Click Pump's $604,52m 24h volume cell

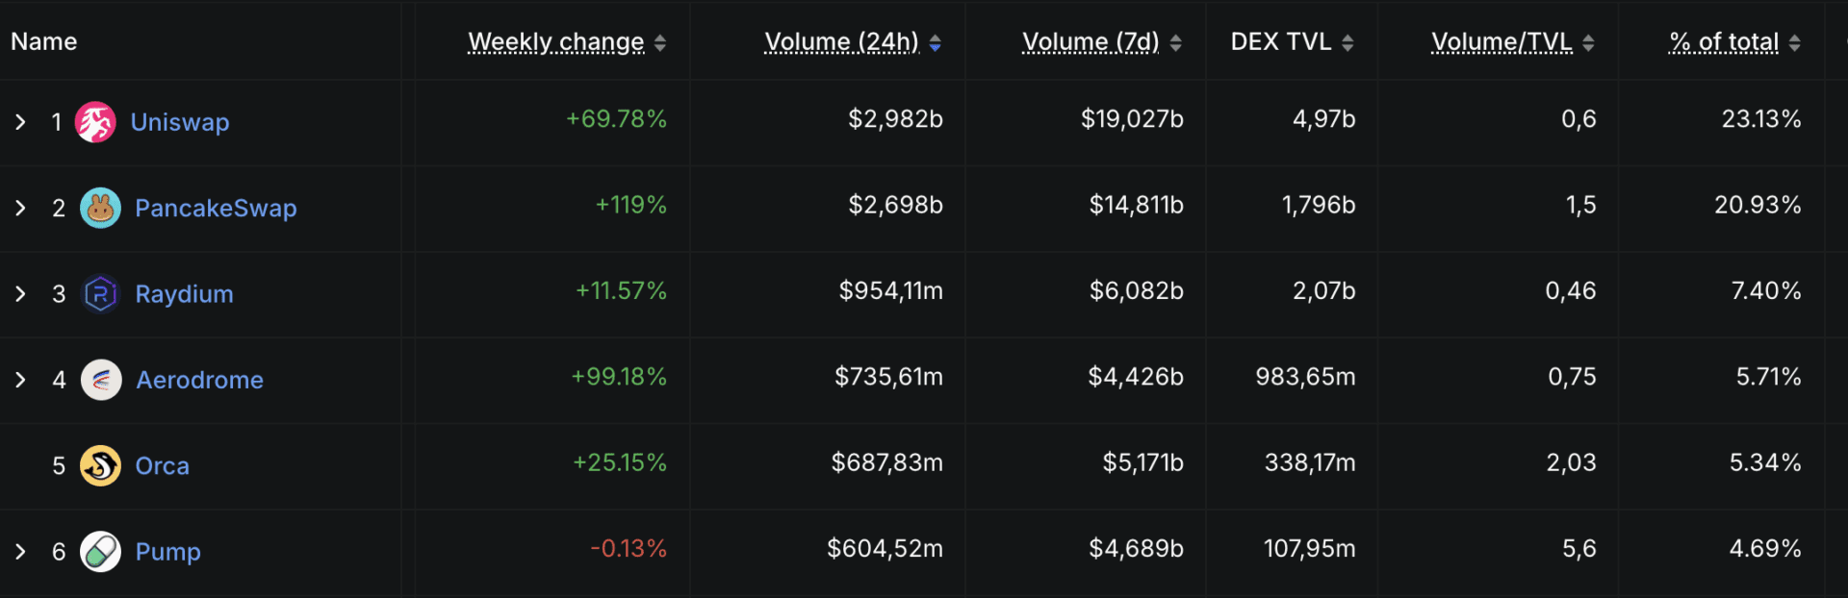tap(885, 549)
